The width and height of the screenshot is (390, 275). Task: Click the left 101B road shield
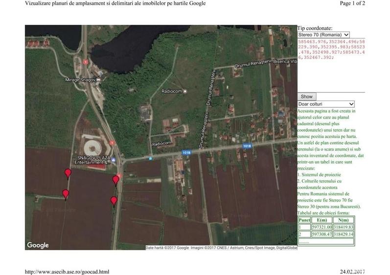click(186, 152)
